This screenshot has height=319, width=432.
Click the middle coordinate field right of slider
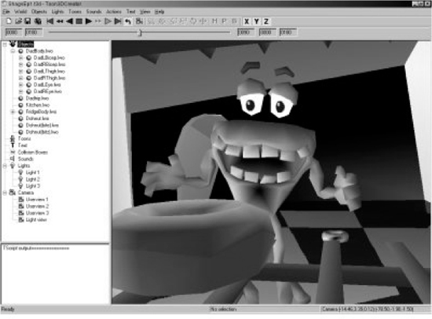(x=267, y=32)
